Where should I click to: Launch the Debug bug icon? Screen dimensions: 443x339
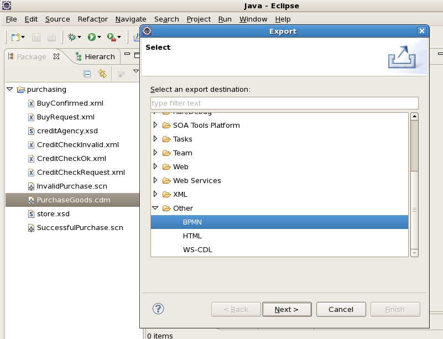[x=72, y=37]
